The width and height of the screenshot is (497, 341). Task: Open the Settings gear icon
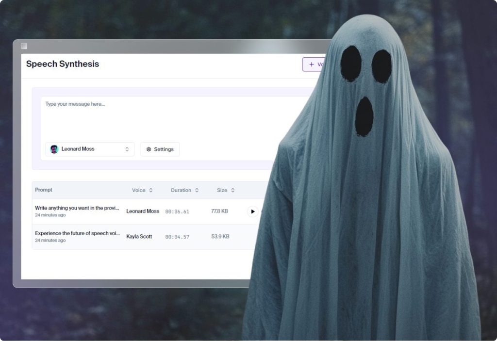(149, 149)
